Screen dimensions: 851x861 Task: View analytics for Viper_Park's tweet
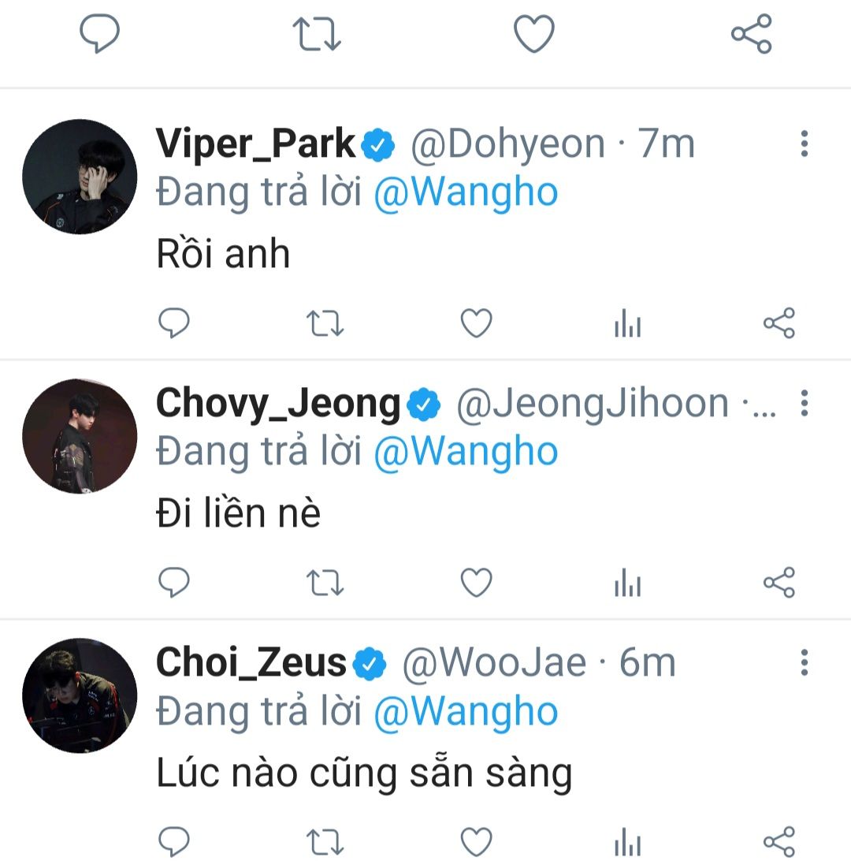click(627, 324)
